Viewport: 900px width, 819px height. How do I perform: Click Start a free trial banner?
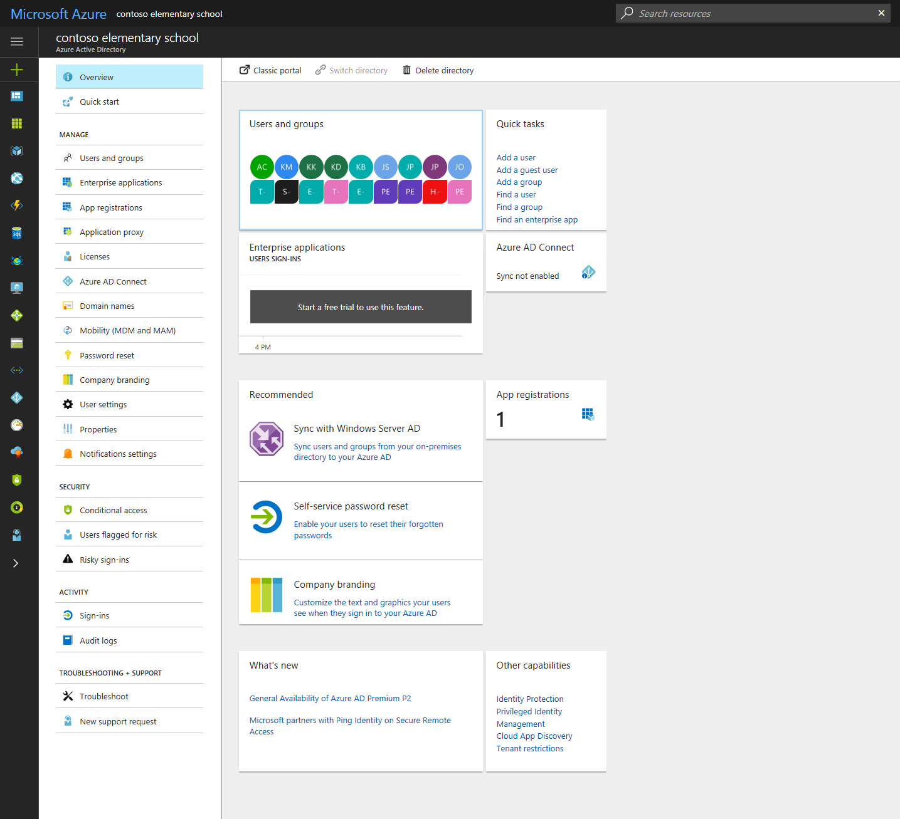point(361,307)
